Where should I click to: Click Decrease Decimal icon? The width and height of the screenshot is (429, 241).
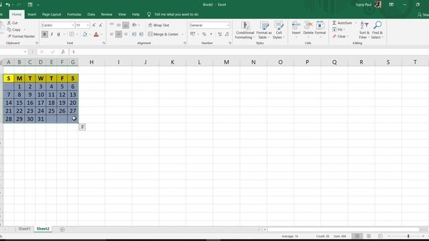coord(227,34)
